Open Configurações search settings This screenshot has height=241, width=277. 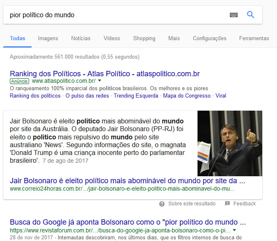point(209,39)
